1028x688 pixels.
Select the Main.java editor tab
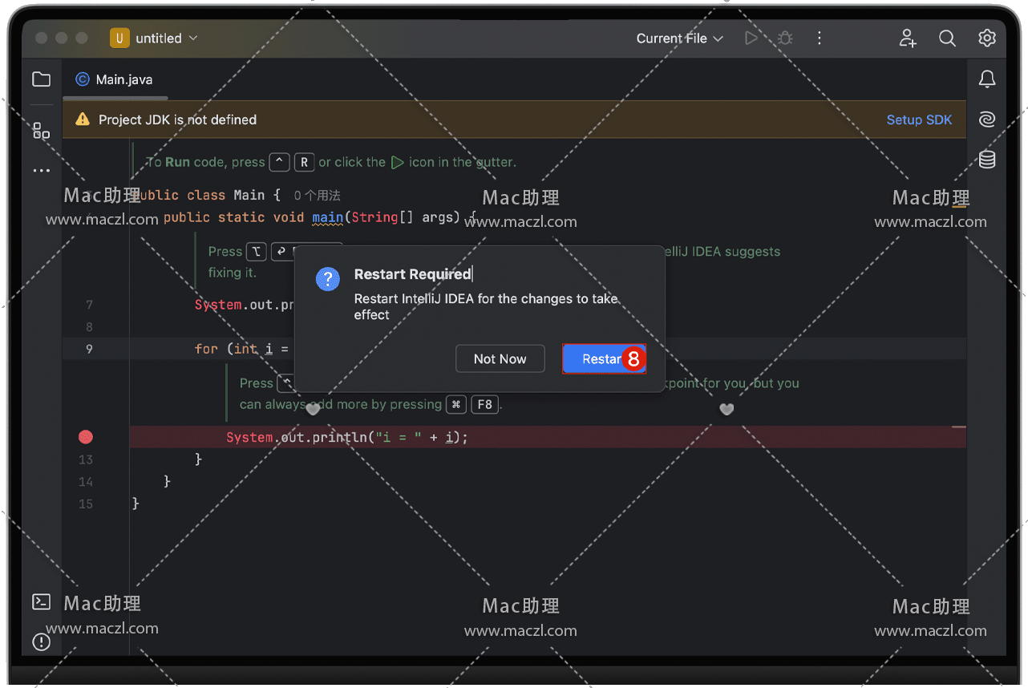pos(115,79)
